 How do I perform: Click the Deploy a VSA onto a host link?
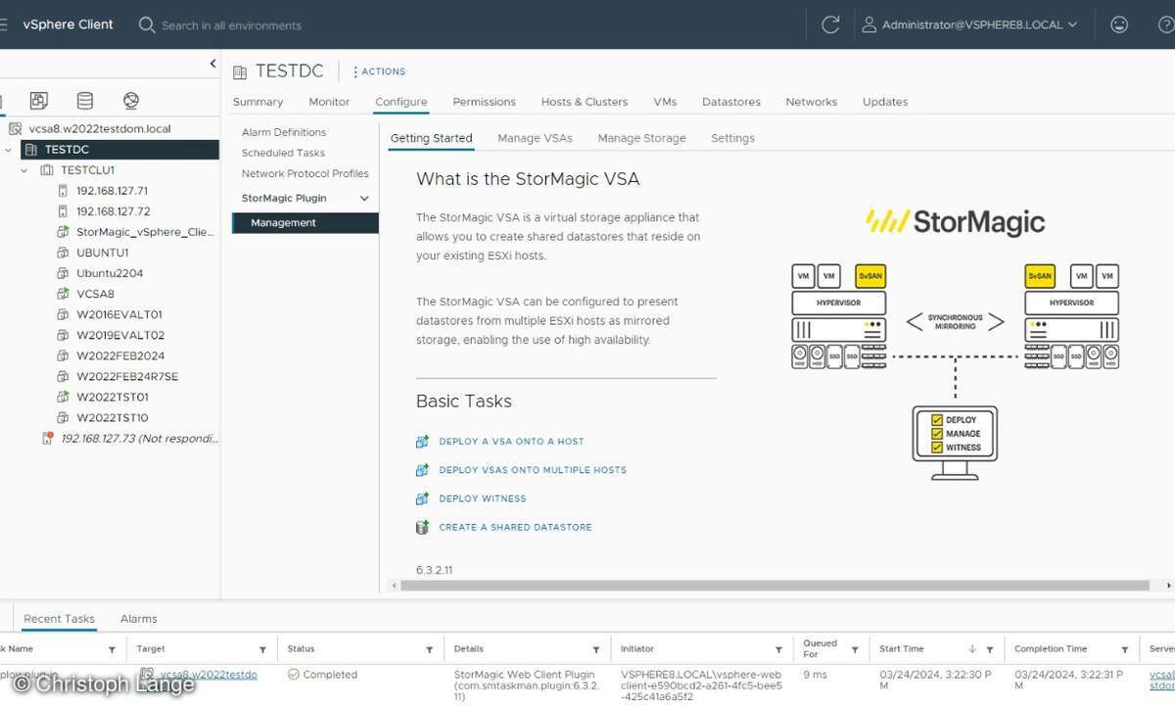511,442
